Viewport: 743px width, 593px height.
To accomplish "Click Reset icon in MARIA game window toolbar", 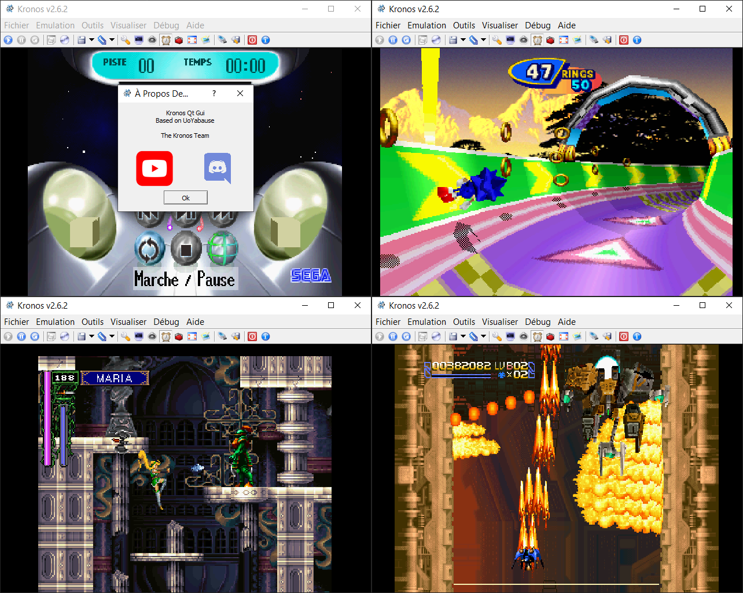I will (x=35, y=336).
